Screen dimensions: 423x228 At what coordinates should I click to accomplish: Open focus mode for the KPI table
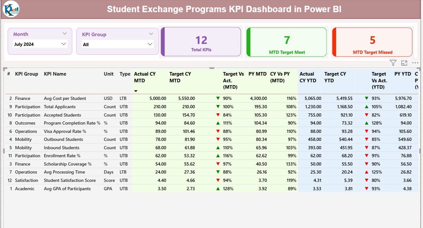tap(404, 63)
